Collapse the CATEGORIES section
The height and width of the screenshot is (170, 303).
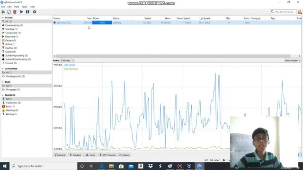click(x=3, y=68)
